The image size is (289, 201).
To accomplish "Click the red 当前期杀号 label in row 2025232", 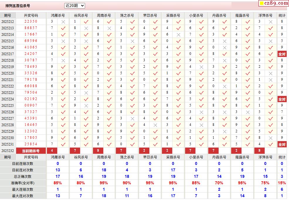I will [x=31, y=151].
